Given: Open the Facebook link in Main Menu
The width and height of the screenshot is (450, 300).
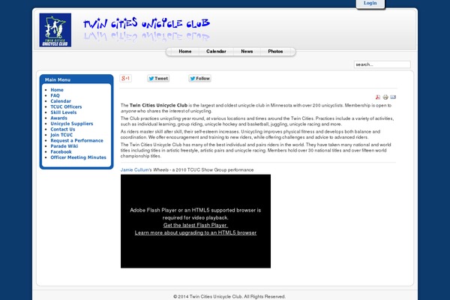Looking at the screenshot, I should pos(61,151).
